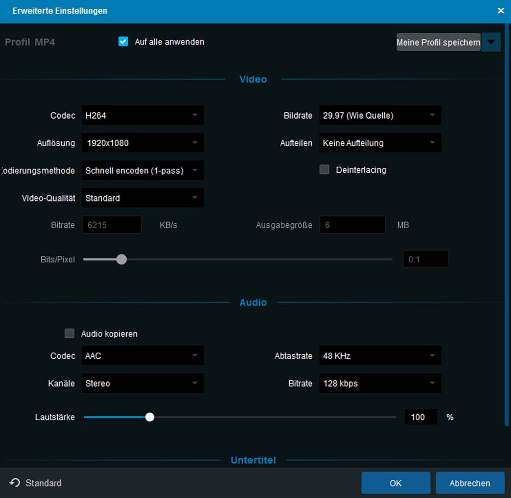Screen dimensions: 511x498
Task: Expand the audio Codec AAC dropdown
Action: (x=143, y=356)
